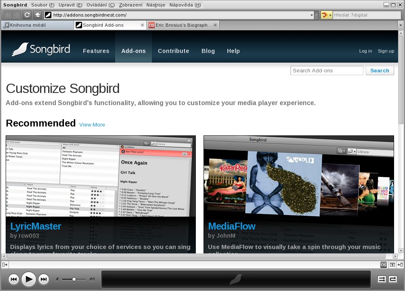Go forward to the next page
The width and height of the screenshot is (405, 291).
point(16,15)
